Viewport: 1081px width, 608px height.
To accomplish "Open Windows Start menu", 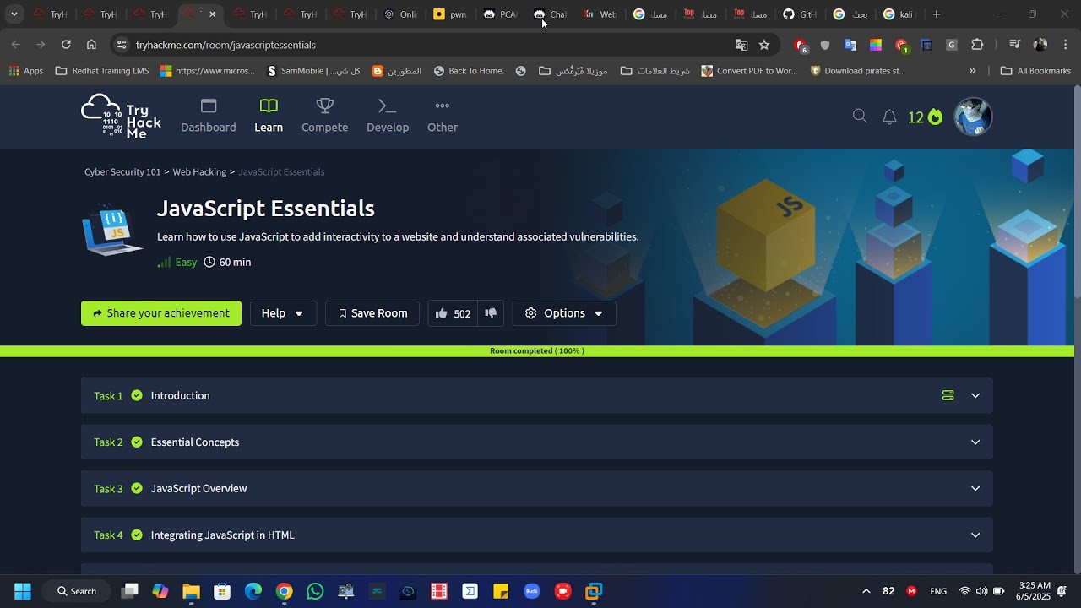I will coord(23,591).
